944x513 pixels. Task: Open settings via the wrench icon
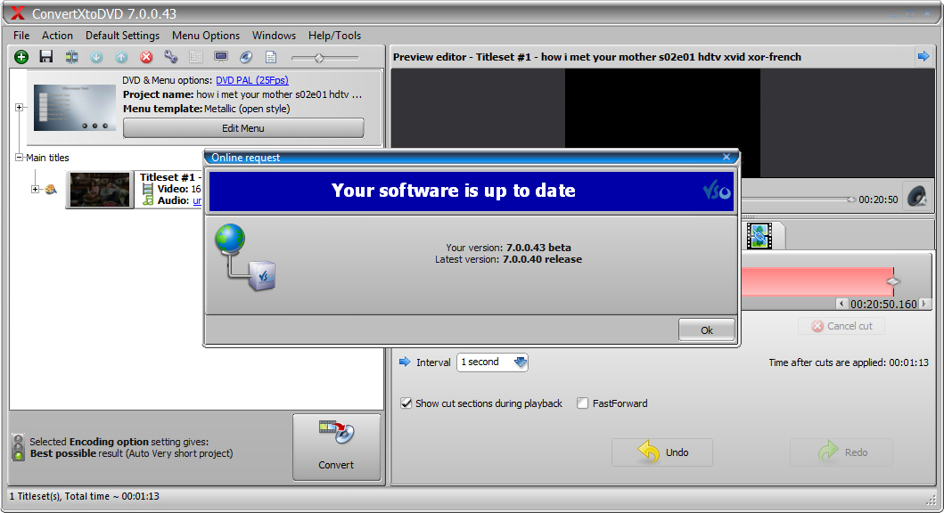171,57
